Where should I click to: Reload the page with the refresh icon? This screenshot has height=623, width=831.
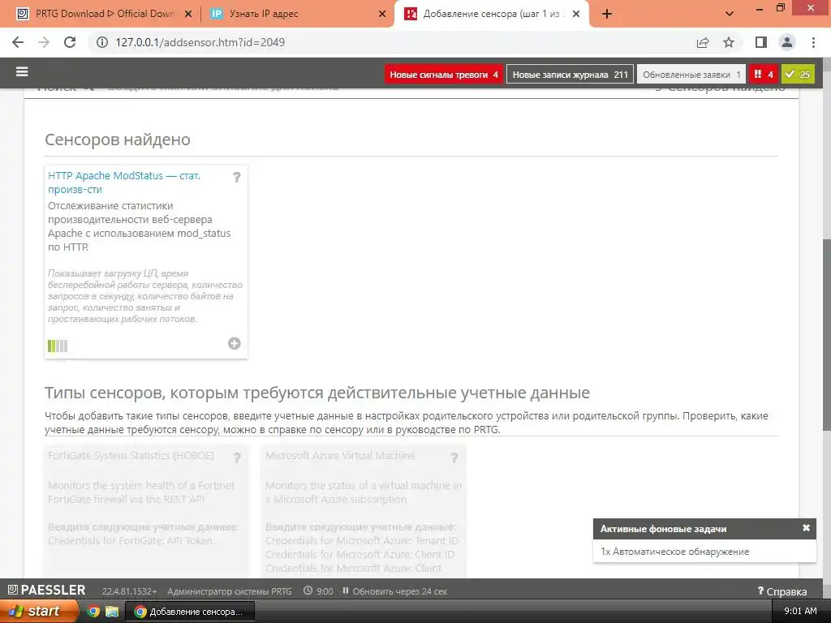point(70,42)
